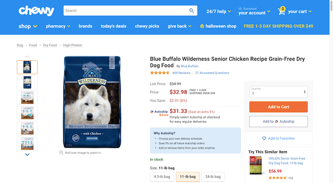333x183 pixels.
Task: Open today's deals page
Action: (114, 26)
